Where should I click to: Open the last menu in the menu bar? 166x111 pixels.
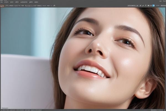pos(36,2)
